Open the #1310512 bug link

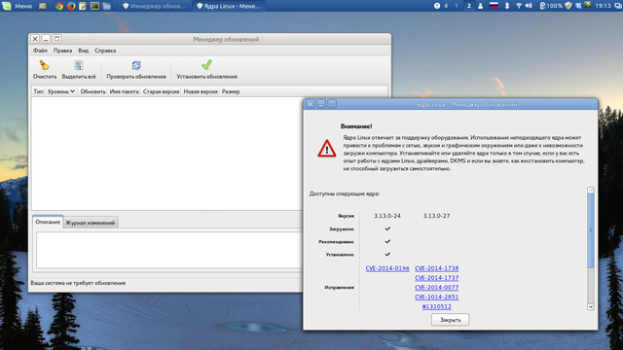437,306
